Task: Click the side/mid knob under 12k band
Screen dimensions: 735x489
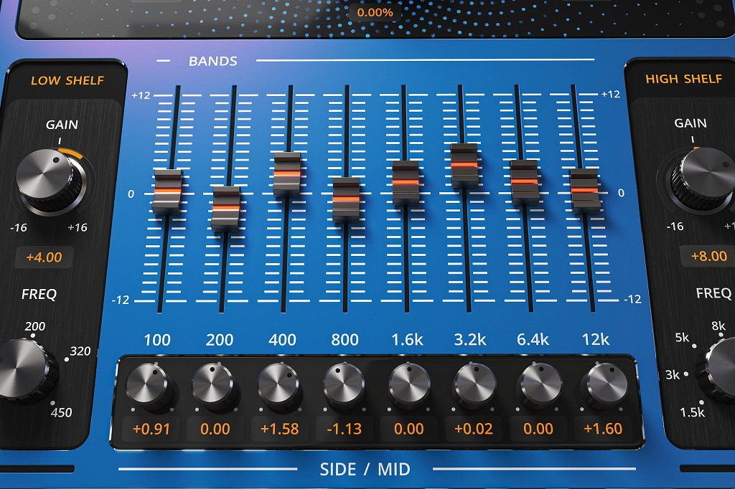Action: click(x=603, y=386)
